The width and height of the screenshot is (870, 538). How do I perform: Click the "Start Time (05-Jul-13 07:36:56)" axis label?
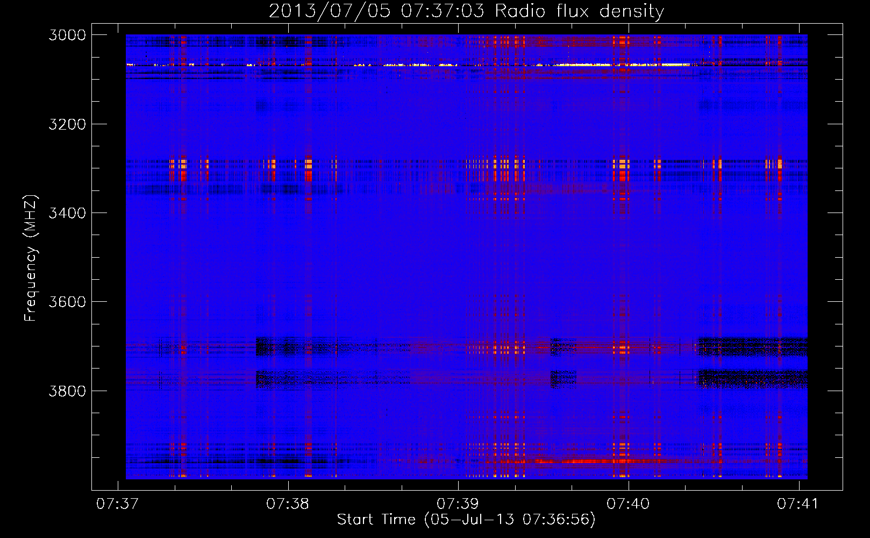[466, 520]
